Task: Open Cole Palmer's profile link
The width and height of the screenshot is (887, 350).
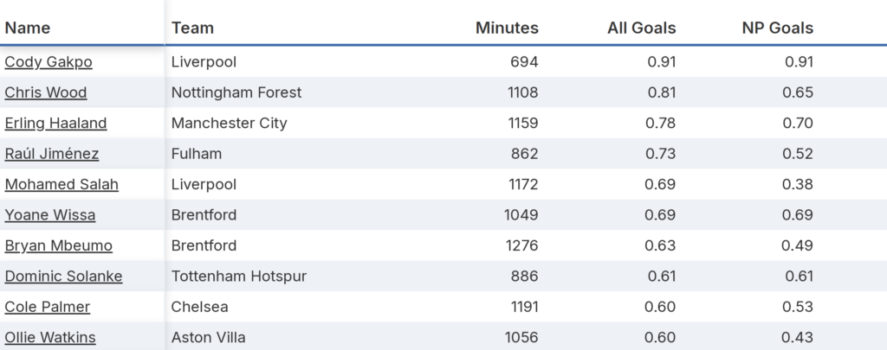Action: click(48, 308)
